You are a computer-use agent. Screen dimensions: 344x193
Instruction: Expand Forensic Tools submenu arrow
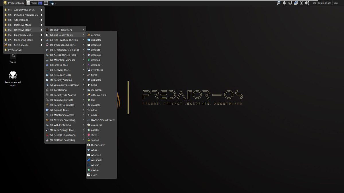pyautogui.click(x=83, y=65)
